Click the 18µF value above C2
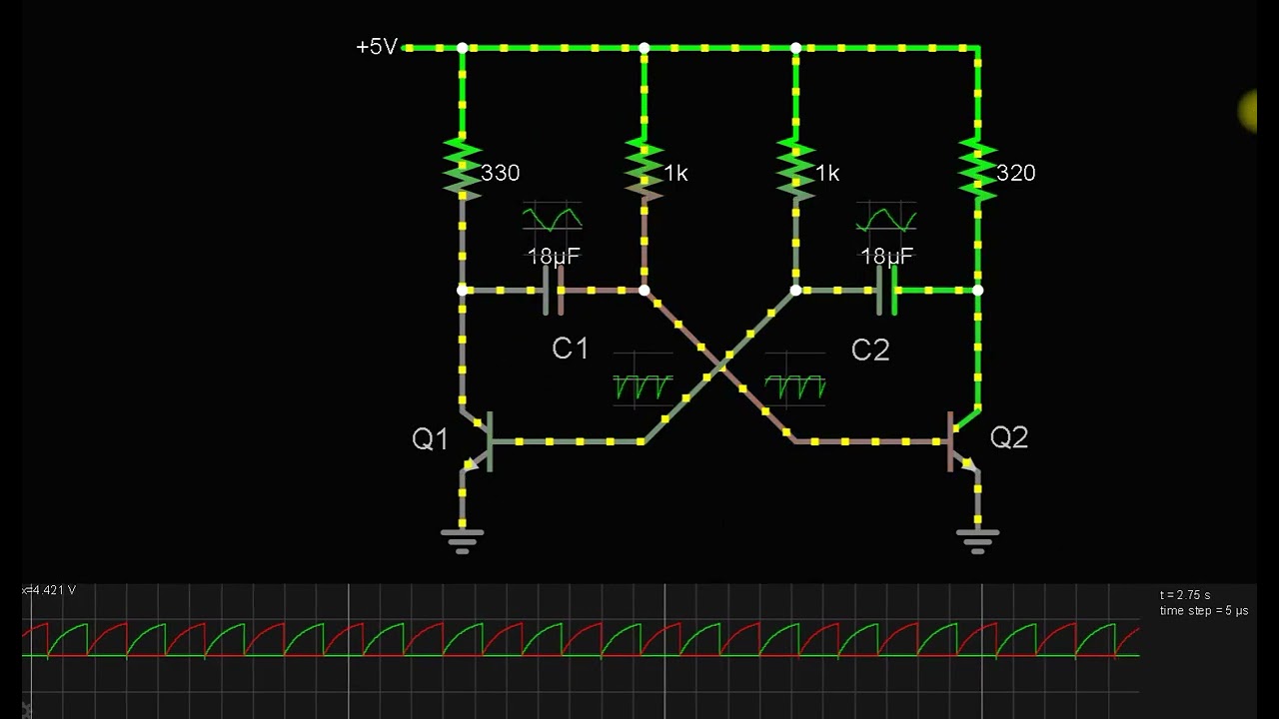Viewport: 1279px width, 719px height. [x=887, y=257]
